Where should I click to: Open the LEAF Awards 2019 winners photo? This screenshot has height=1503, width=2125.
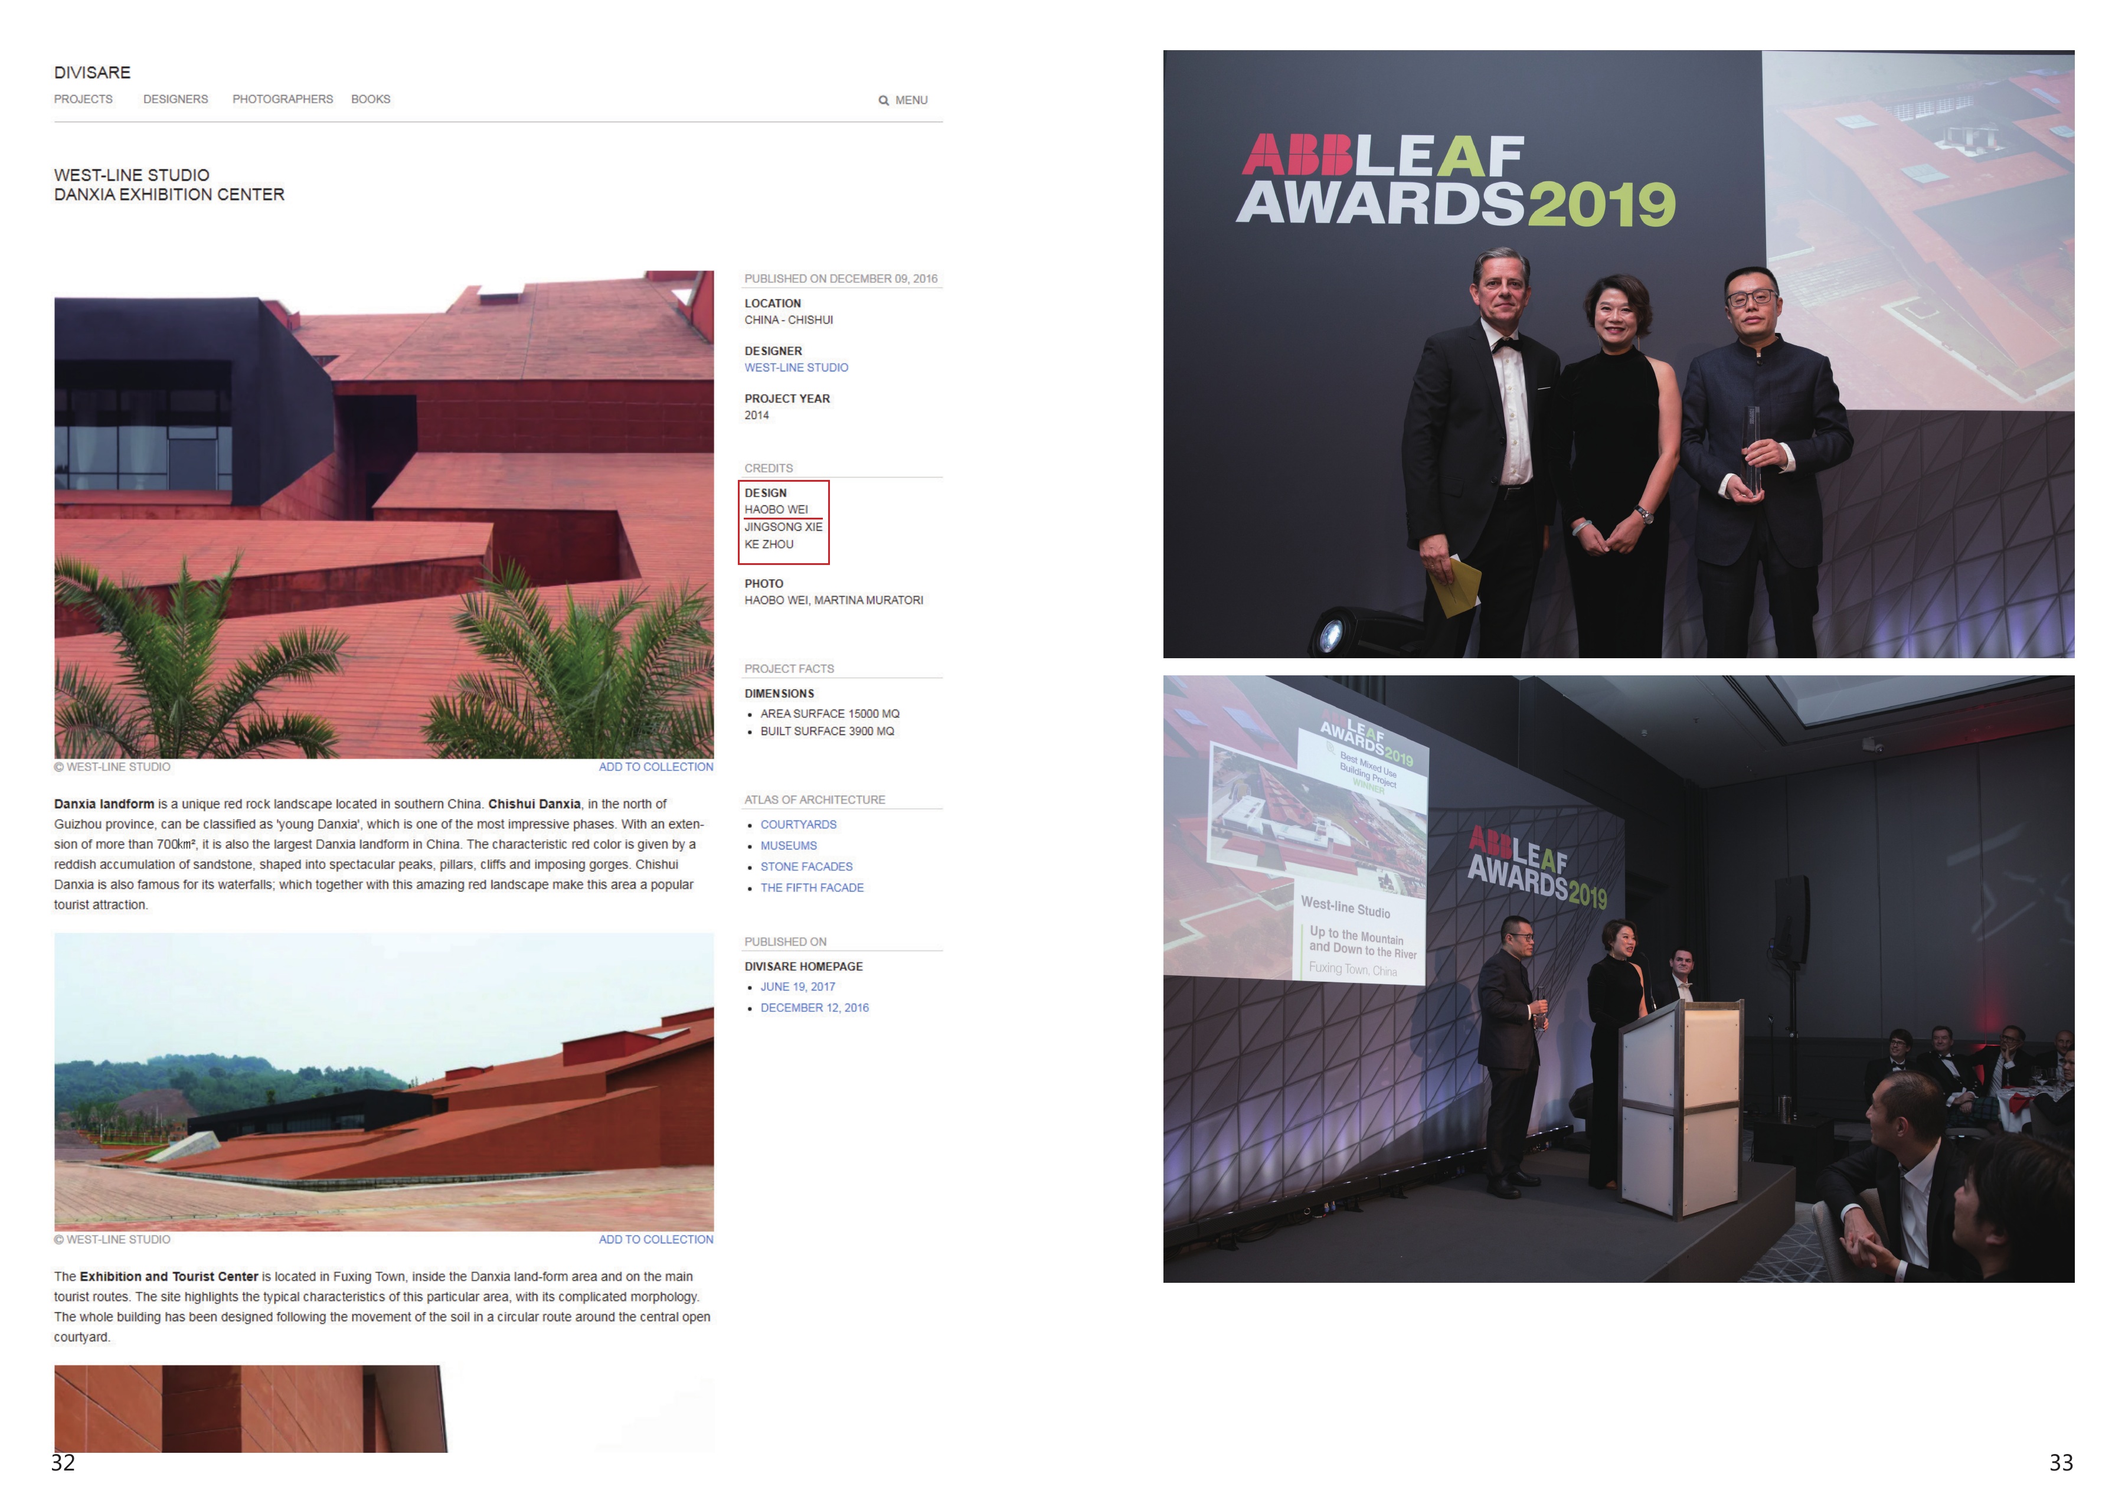point(1619,354)
